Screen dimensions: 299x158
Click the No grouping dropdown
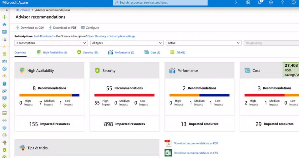click(271, 43)
